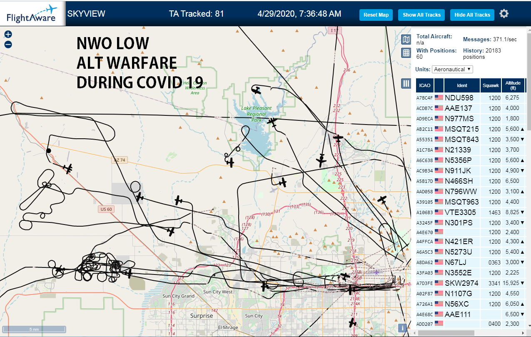This screenshot has width=531, height=337.
Task: Select the MSQT215 aircraft row
Action: [x=471, y=129]
